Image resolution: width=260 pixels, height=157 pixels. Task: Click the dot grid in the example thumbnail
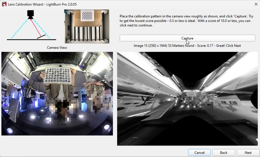pos(87,15)
